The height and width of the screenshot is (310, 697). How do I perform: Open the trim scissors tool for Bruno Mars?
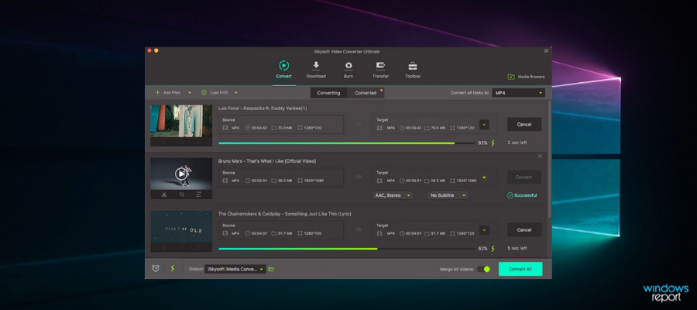[164, 195]
